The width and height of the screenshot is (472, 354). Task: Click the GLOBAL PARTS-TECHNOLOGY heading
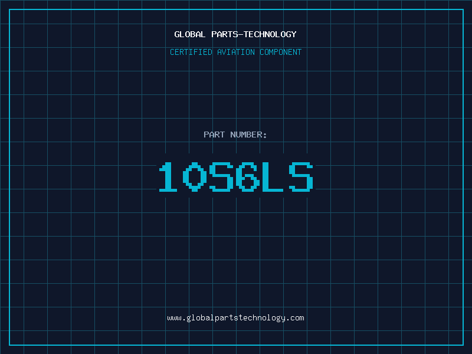[235, 34]
